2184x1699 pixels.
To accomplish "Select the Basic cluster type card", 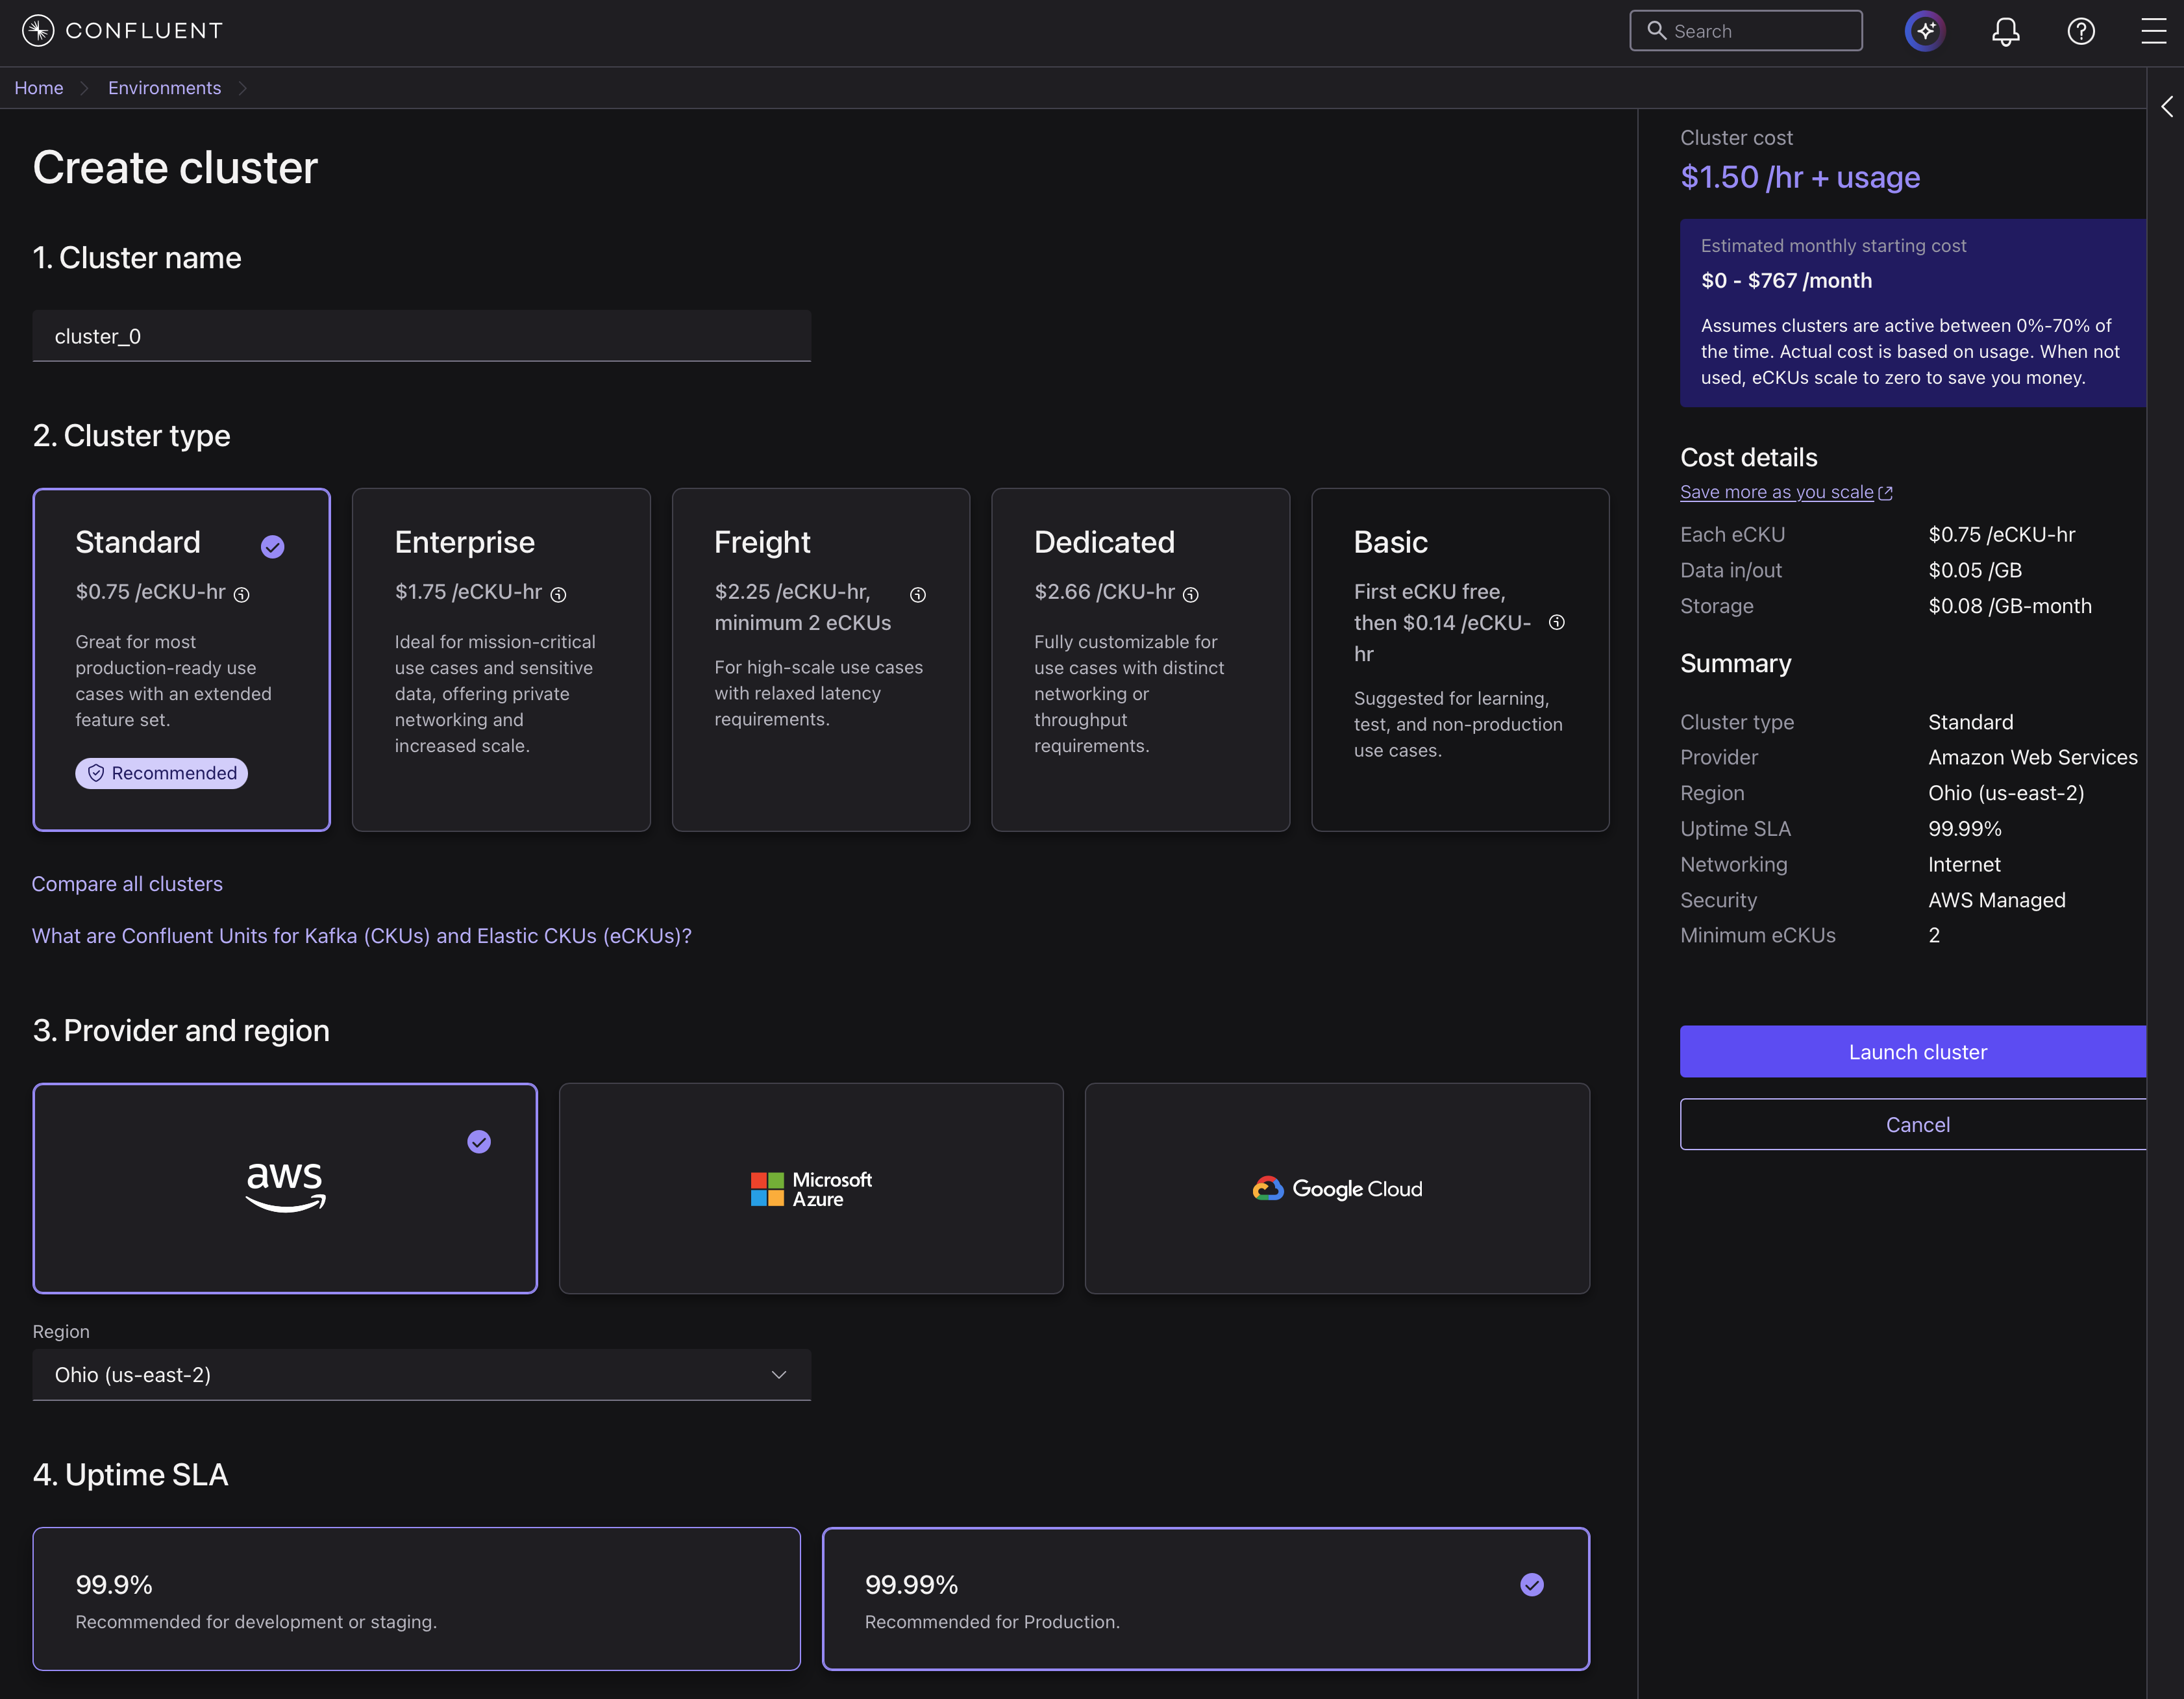I will coord(1460,659).
